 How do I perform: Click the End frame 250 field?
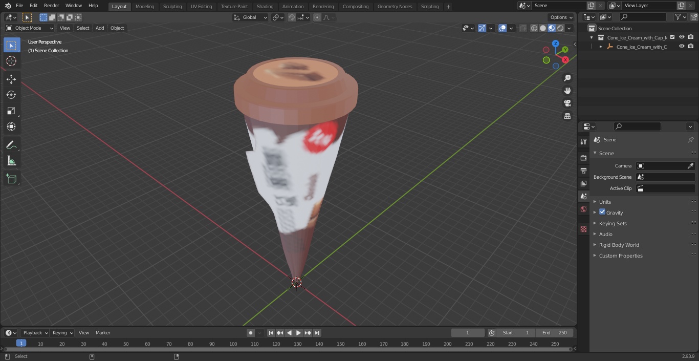pos(555,333)
